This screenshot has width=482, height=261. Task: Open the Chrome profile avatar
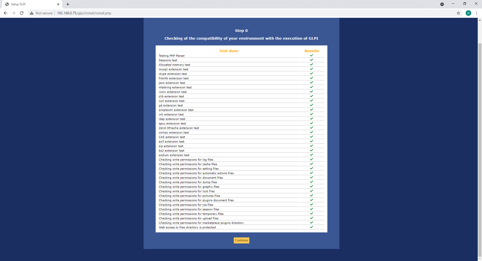pos(468,13)
